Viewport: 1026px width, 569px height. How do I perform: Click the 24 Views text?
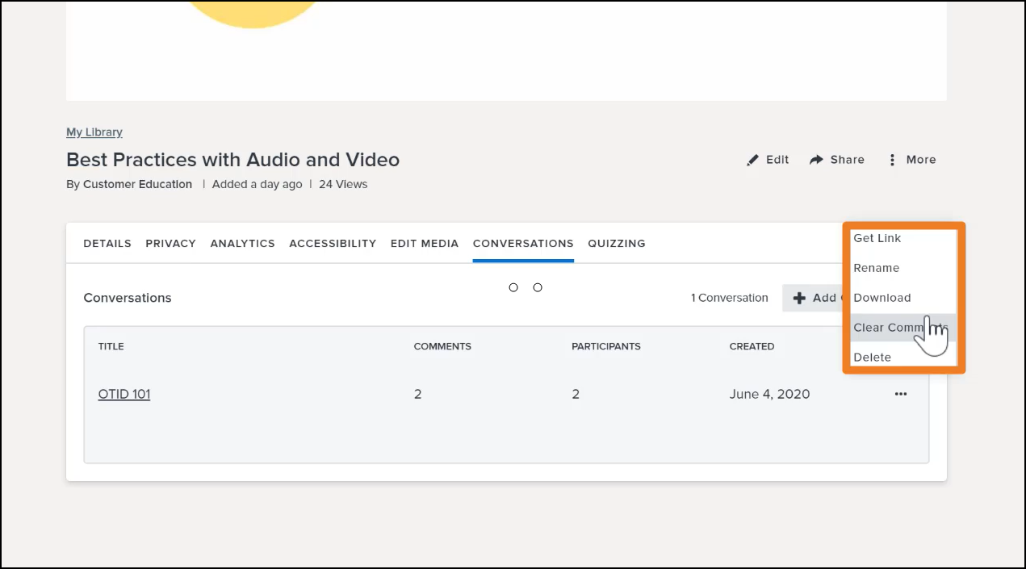343,184
